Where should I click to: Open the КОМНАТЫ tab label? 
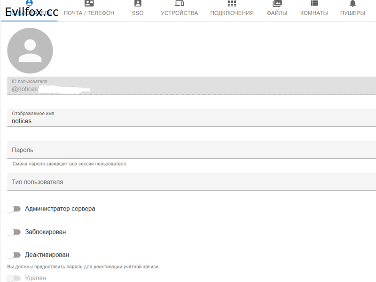314,13
